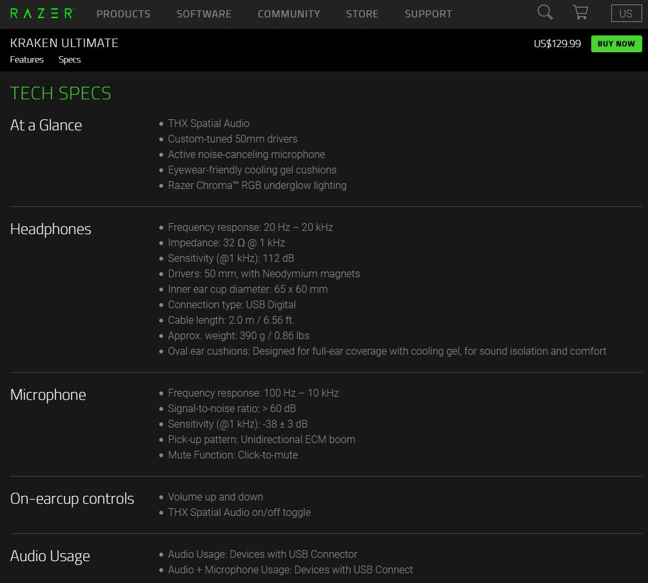
Task: Click the Microphone section heading
Action: pos(48,395)
